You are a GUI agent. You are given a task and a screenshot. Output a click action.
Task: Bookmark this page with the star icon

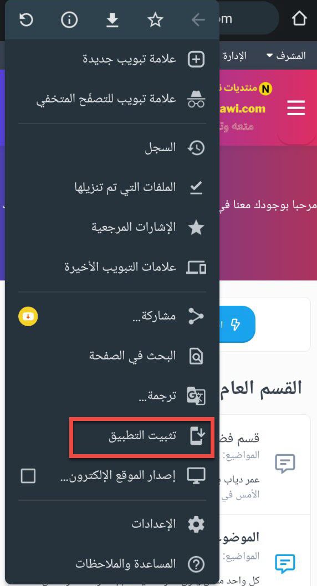coord(155,20)
